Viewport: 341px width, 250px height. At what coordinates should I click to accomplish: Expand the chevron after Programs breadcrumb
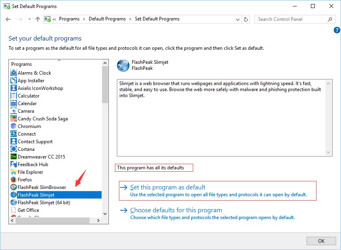click(84, 19)
